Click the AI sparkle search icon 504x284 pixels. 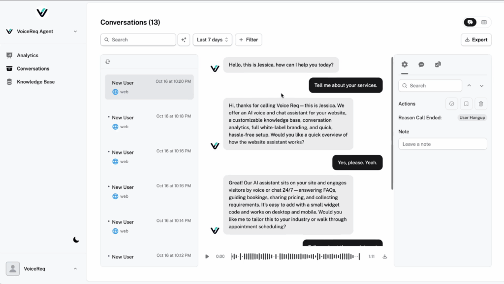[x=184, y=40]
